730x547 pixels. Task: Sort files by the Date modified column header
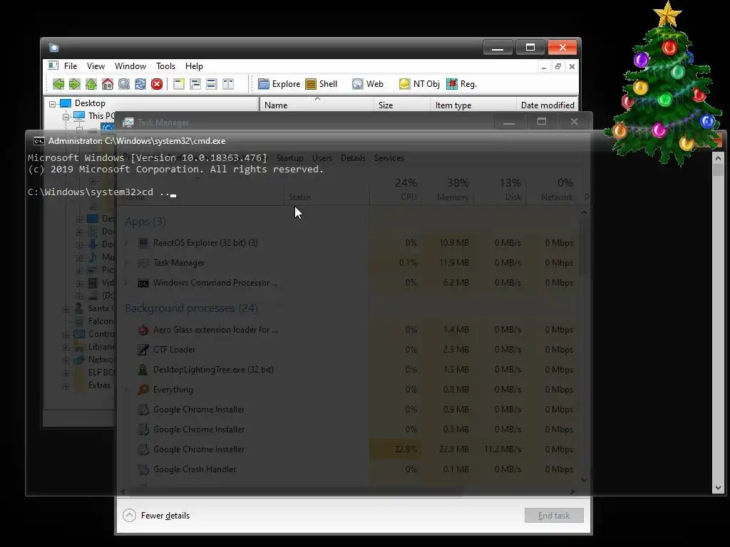tap(547, 105)
